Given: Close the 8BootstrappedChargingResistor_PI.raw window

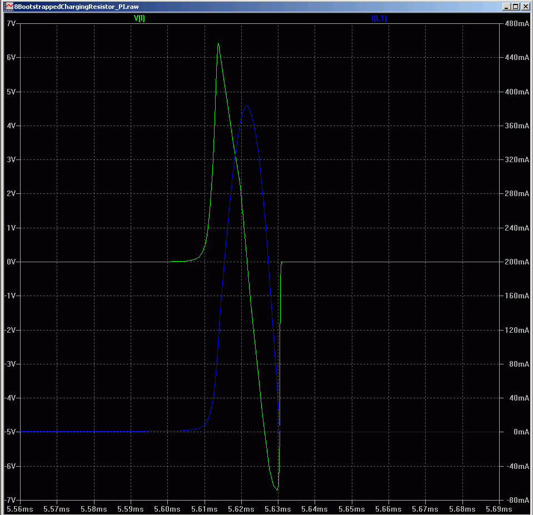Looking at the screenshot, I should tap(525, 6).
